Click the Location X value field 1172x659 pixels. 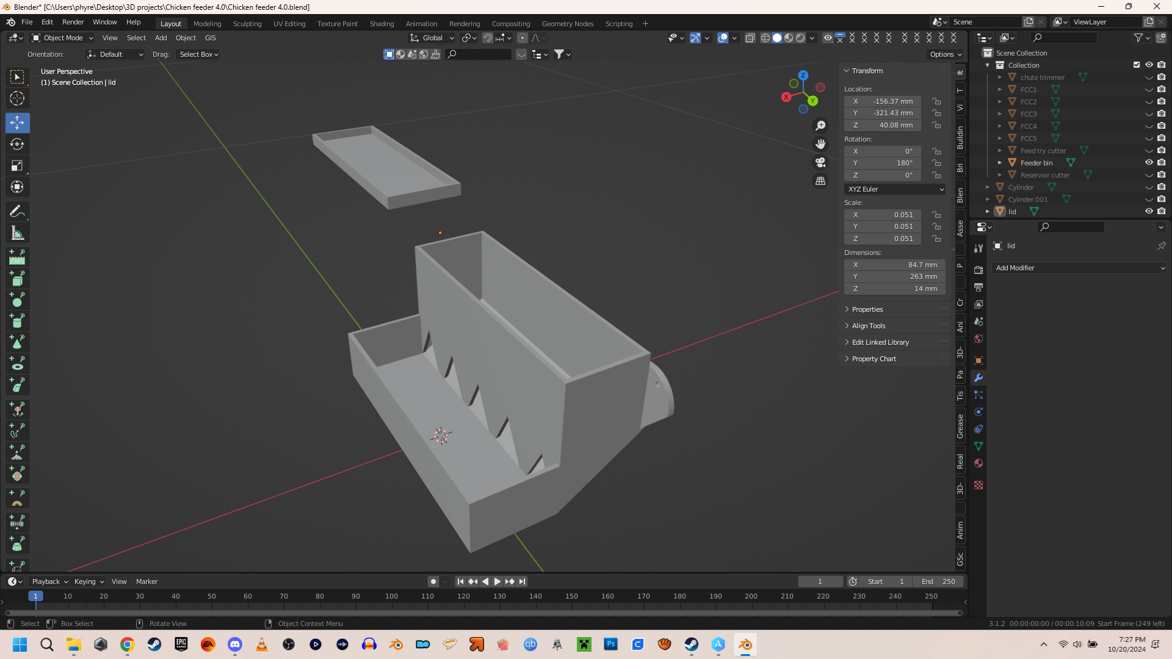[x=883, y=101]
